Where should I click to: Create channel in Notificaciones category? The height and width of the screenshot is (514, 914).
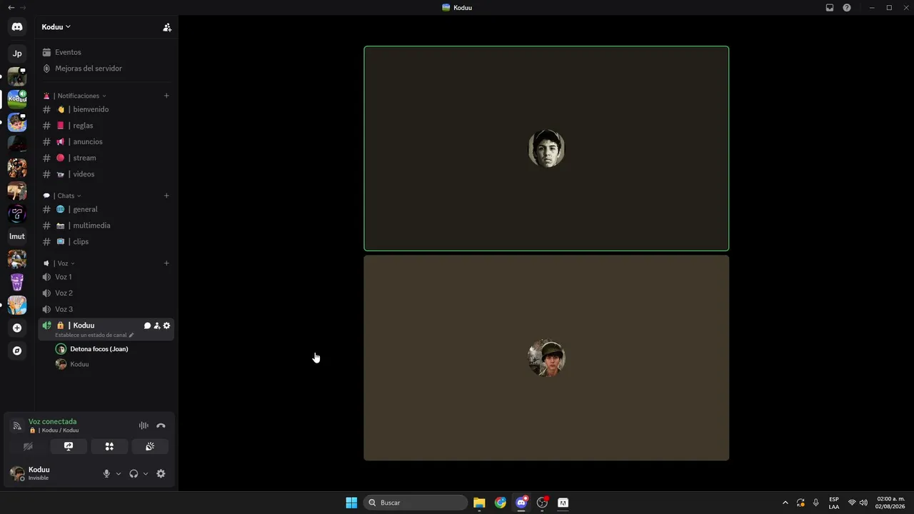tap(166, 96)
